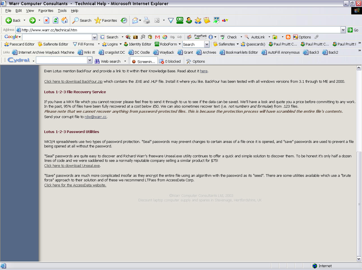Click the download BackFour.zip link

tap(73, 82)
